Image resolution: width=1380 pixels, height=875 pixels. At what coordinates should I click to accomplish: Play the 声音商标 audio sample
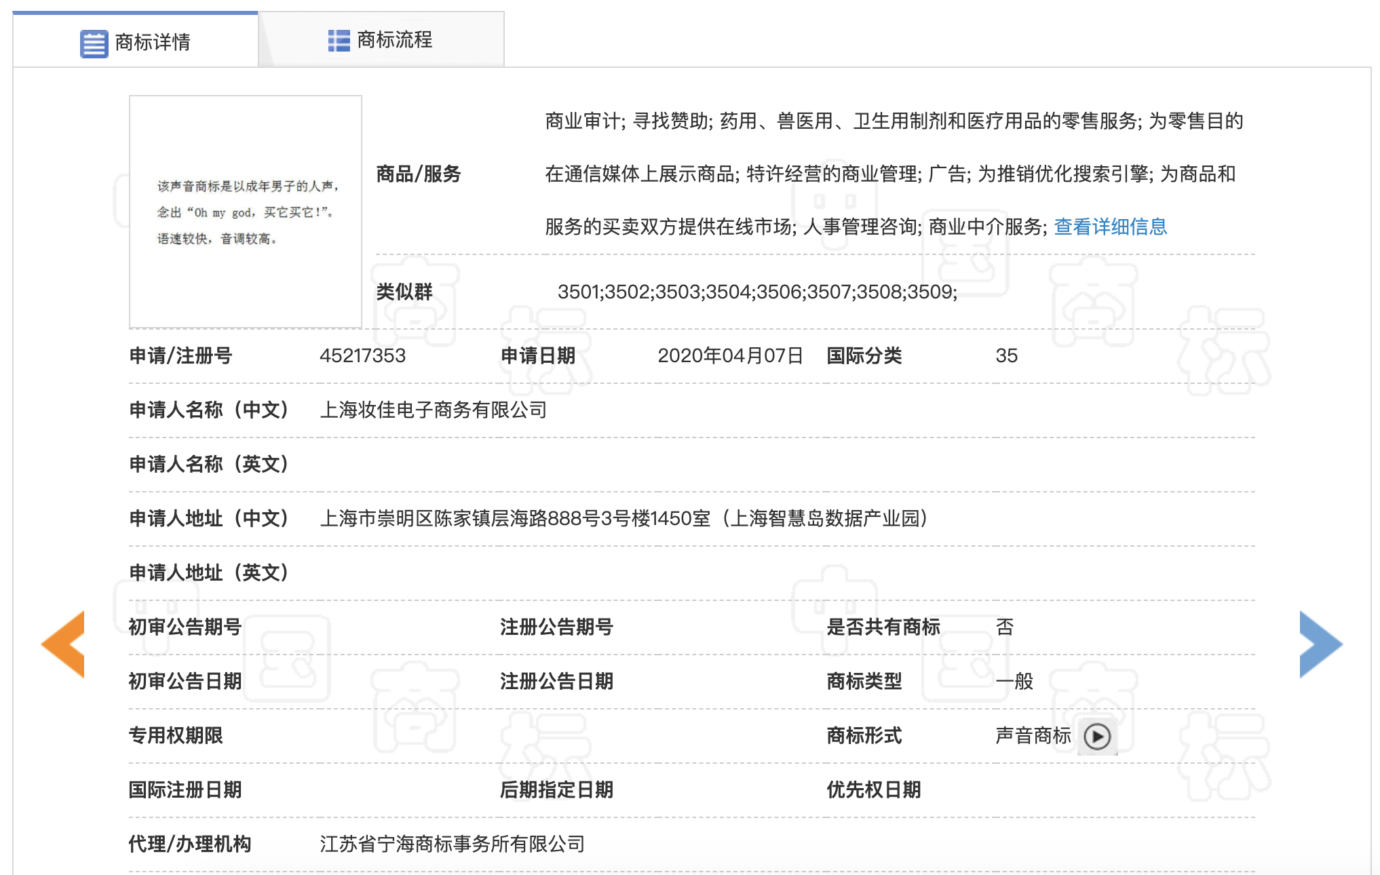click(1097, 737)
